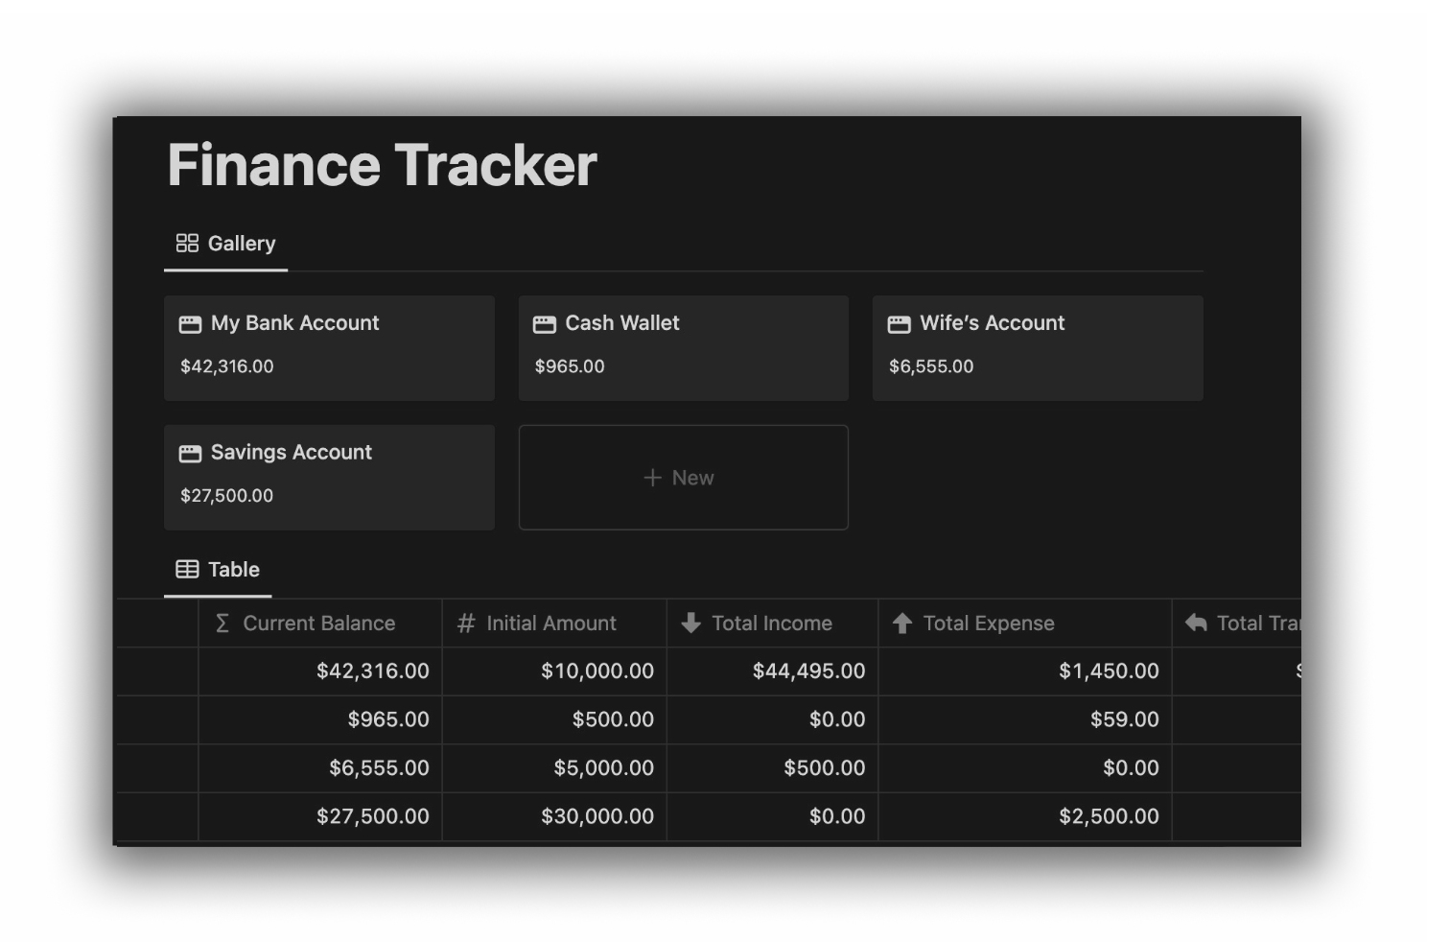Open the Initial Amount column options
Viewport: 1450px width, 942px height.
coord(551,623)
